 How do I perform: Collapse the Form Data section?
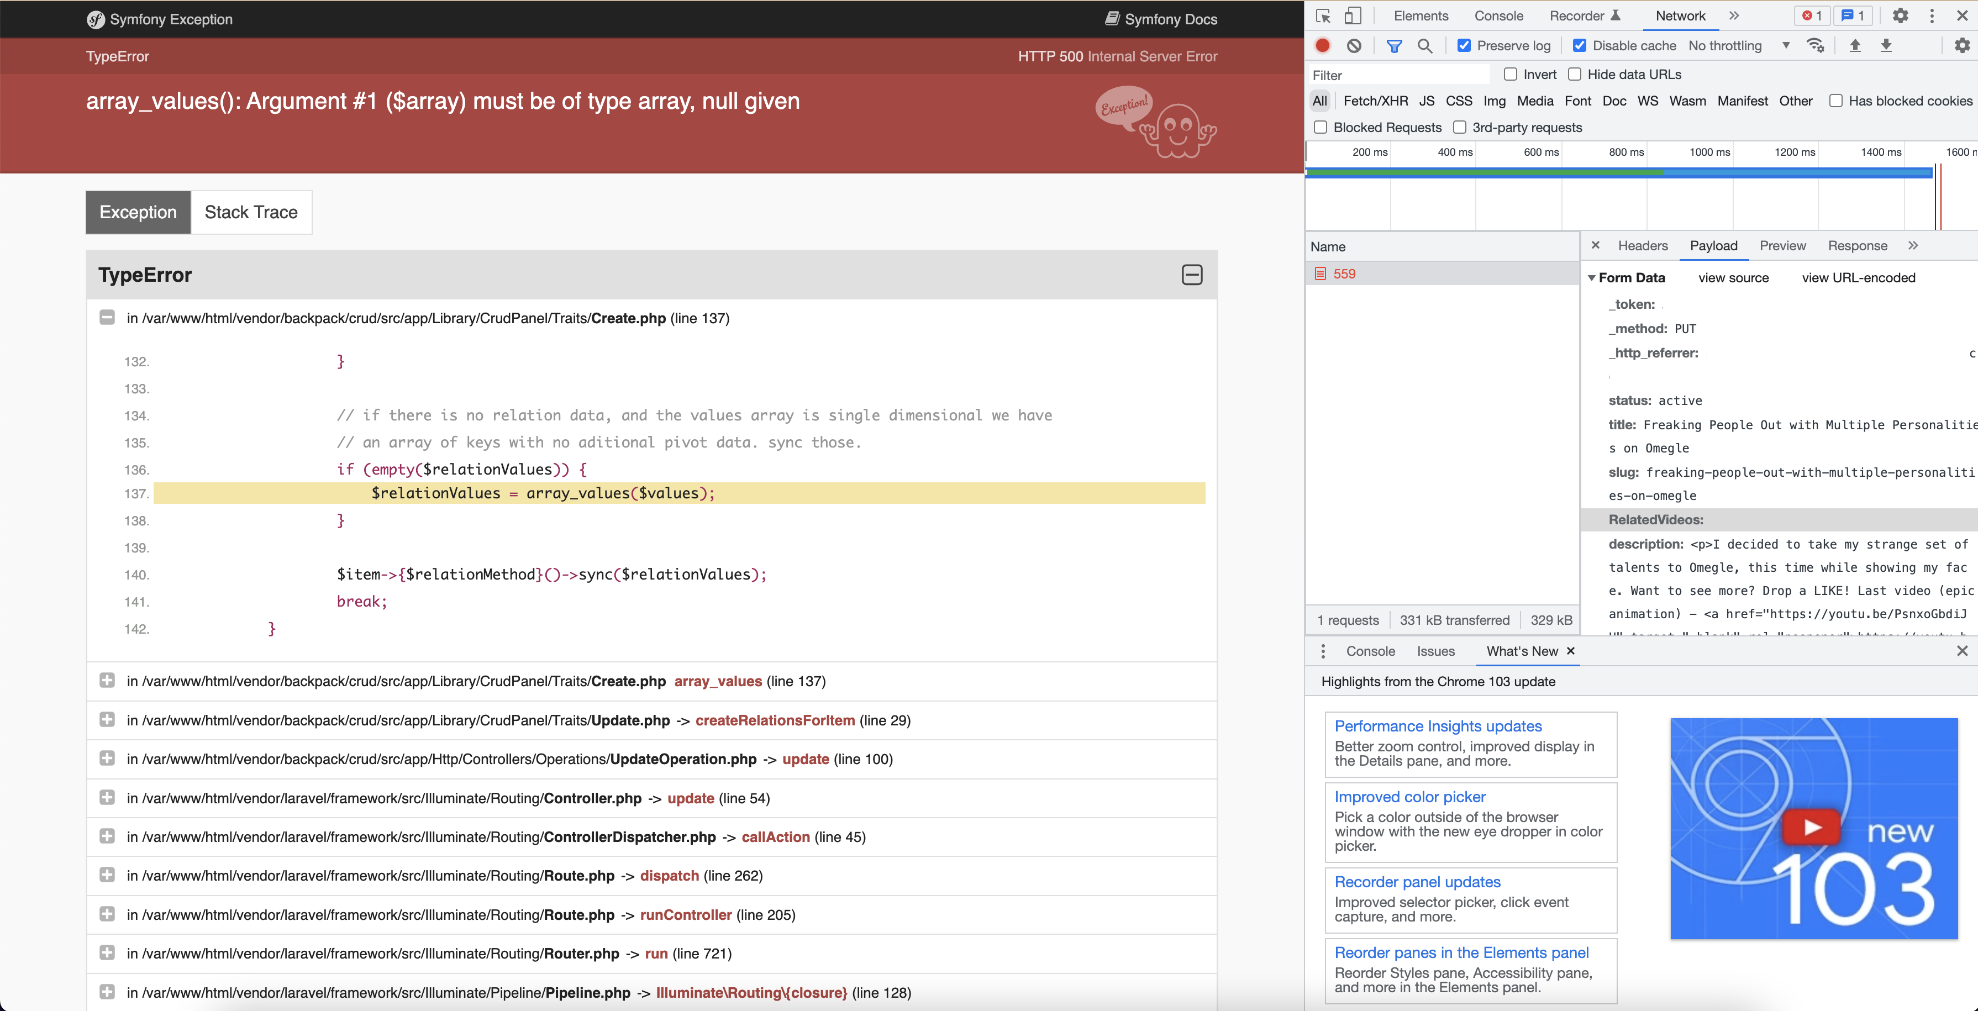click(1592, 277)
